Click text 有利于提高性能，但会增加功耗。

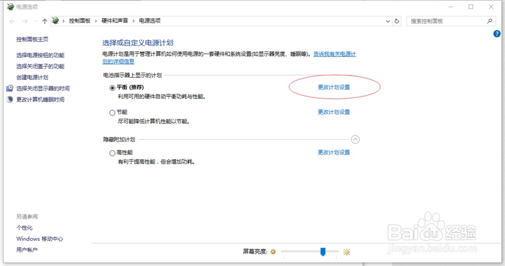click(x=157, y=162)
